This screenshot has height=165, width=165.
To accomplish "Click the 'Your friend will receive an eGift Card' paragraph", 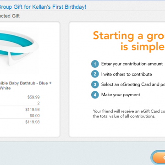I will 129,114.
